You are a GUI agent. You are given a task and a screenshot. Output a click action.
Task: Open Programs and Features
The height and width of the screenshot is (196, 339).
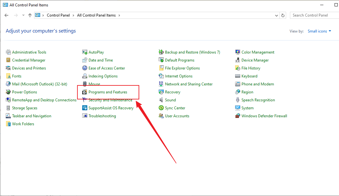click(108, 92)
